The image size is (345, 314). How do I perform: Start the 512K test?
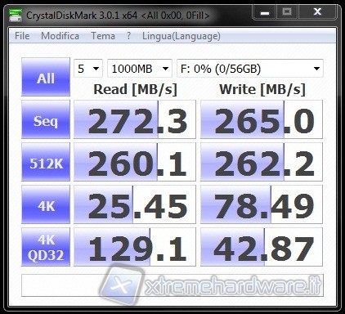tap(46, 162)
